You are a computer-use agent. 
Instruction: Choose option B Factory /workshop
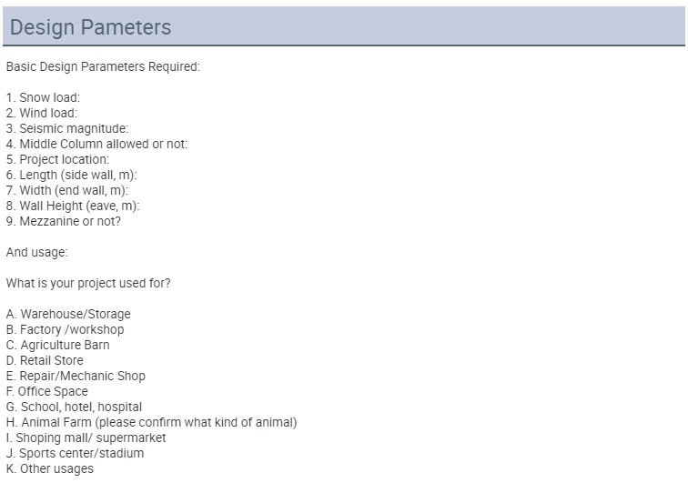point(65,329)
